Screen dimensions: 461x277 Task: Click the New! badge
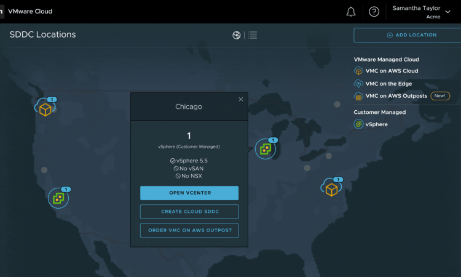point(440,96)
